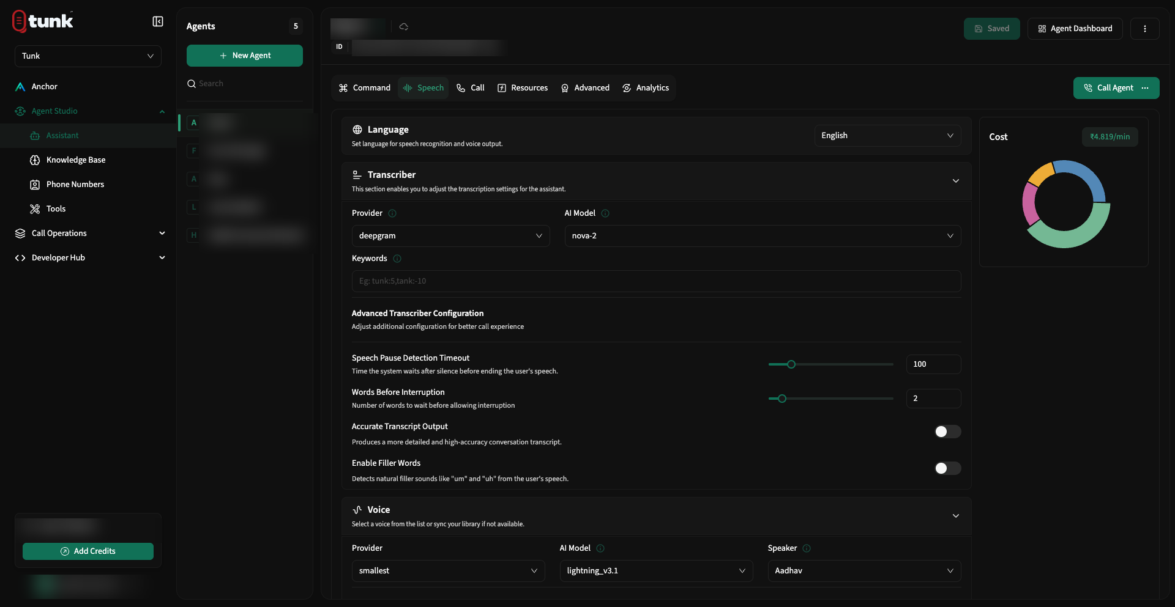
Task: Open the three-dot more options menu
Action: click(x=1144, y=29)
